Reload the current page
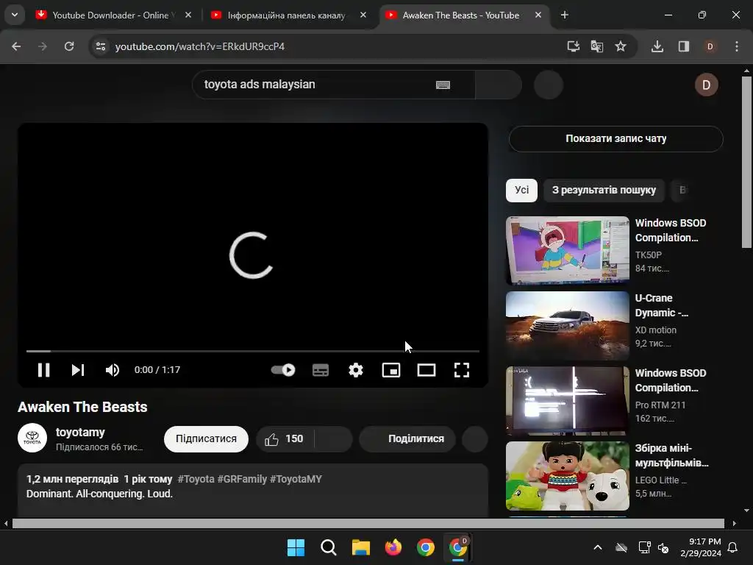This screenshot has width=753, height=565. pyautogui.click(x=69, y=46)
